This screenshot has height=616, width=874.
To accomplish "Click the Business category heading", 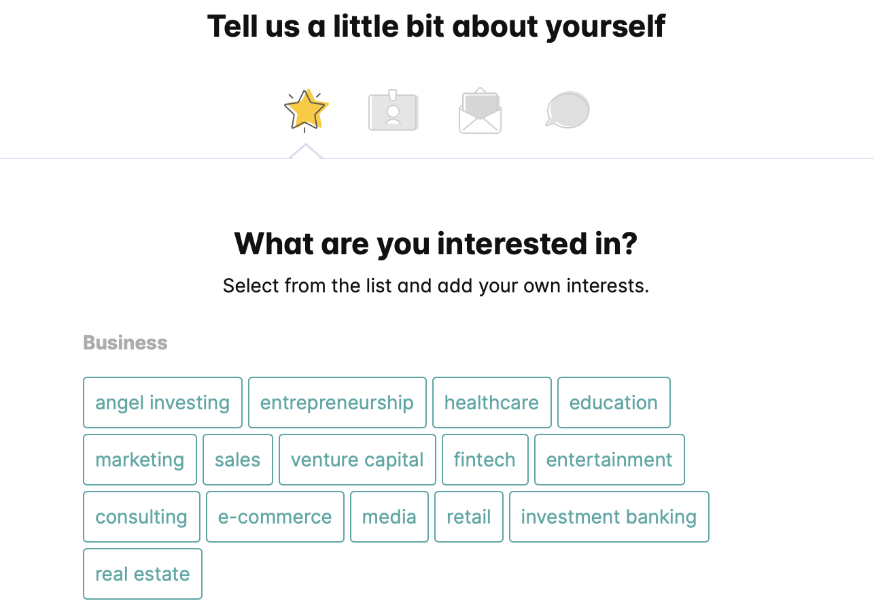I will pos(125,343).
